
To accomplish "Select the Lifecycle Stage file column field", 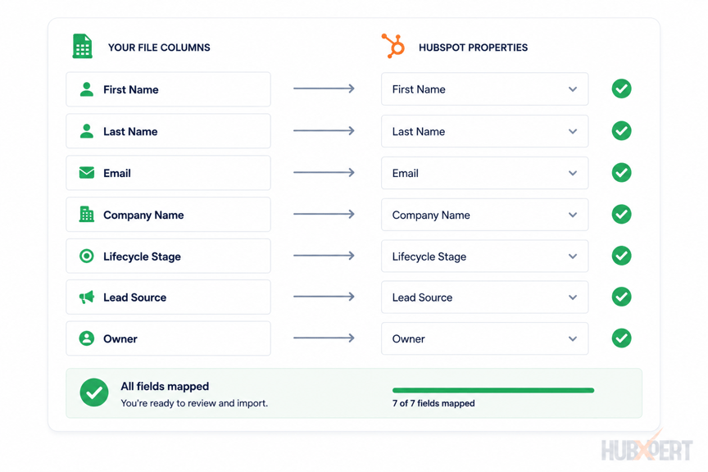I will [169, 256].
